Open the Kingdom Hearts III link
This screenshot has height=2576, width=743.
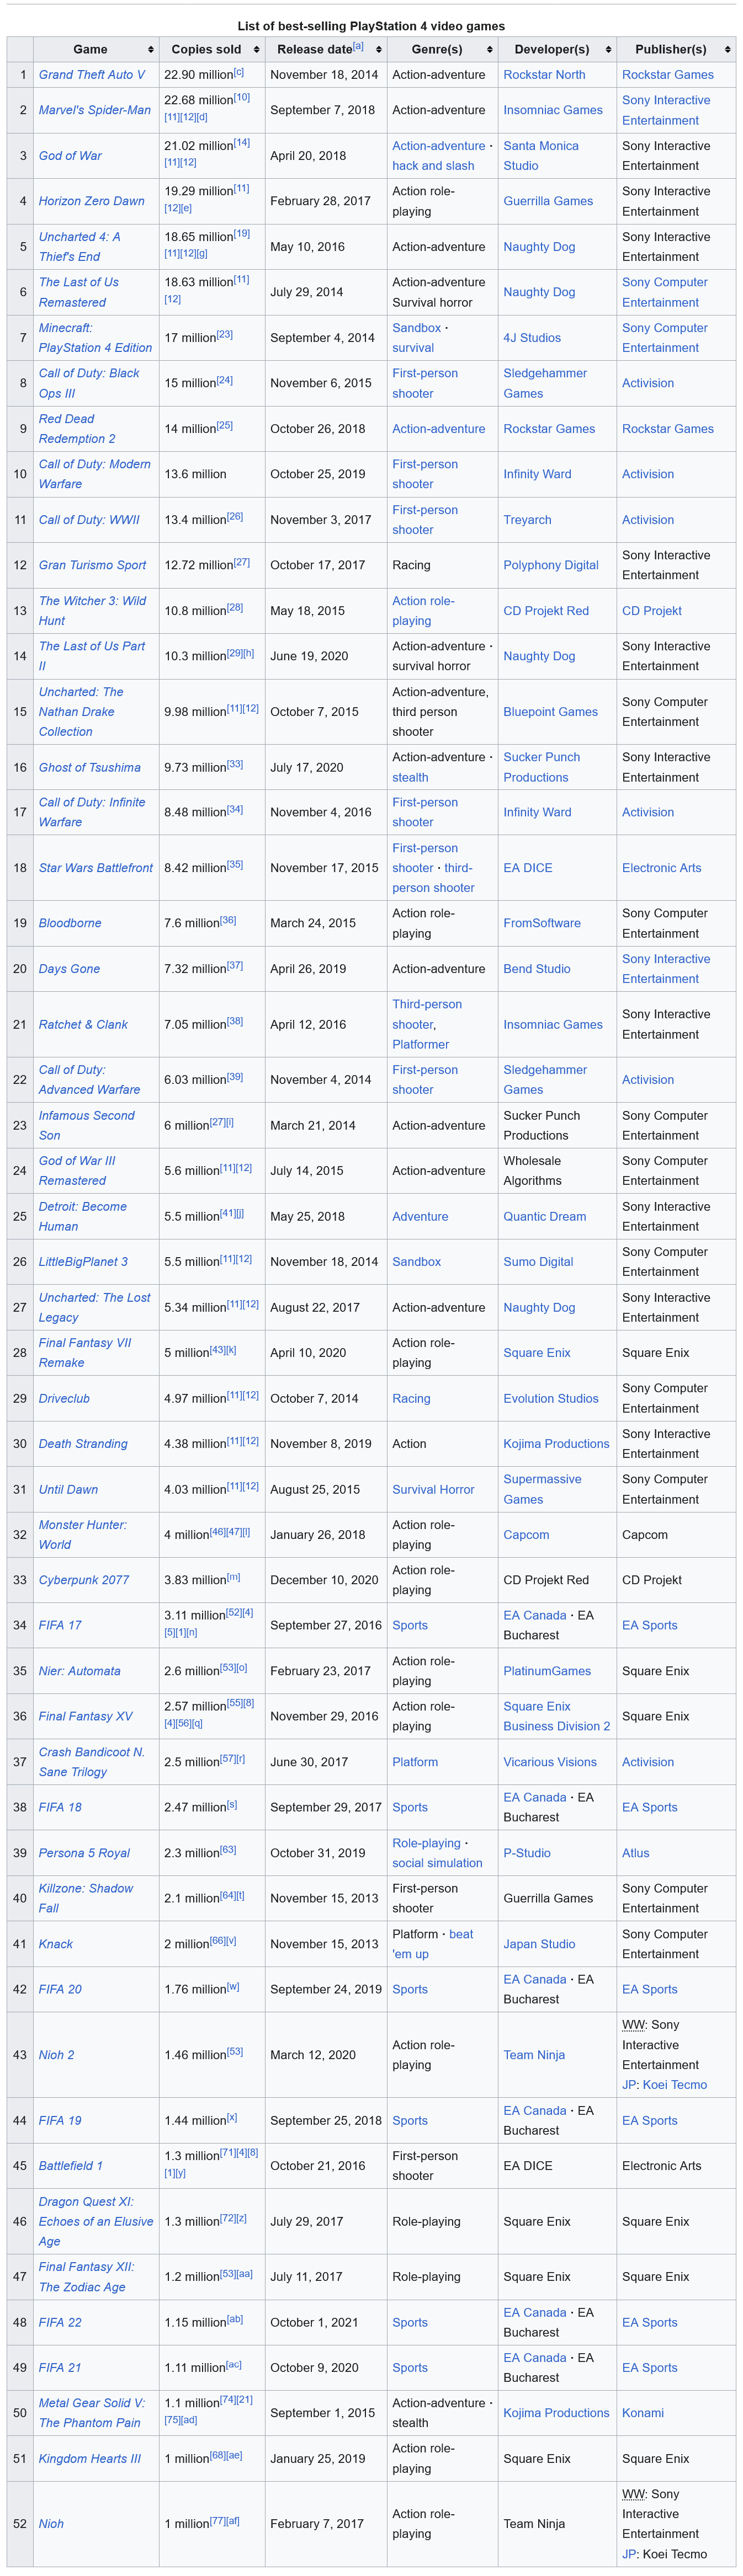click(90, 2459)
